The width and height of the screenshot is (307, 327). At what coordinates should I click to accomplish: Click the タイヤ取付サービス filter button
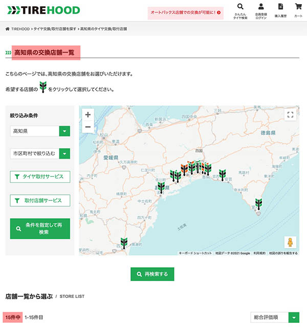click(40, 177)
